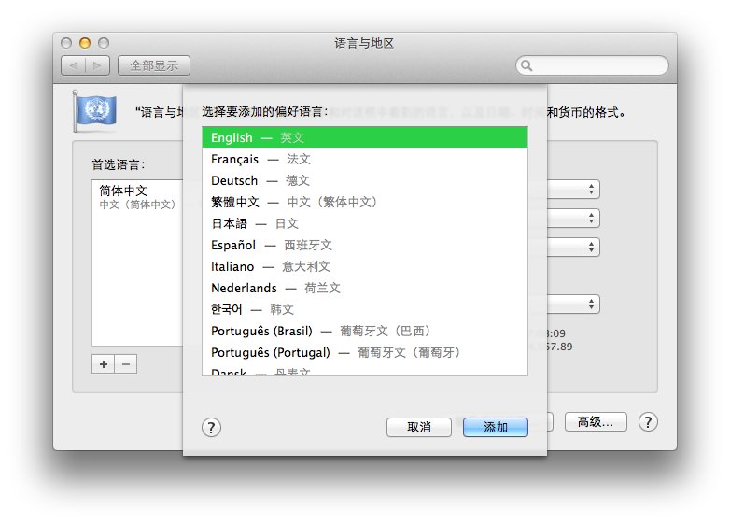Select 繁體中文 language row
The width and height of the screenshot is (730, 524).
[365, 202]
